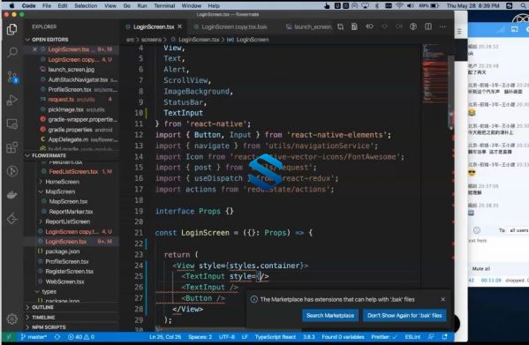Click the split editor right icon
This screenshot has height=345, width=529.
(428, 26)
